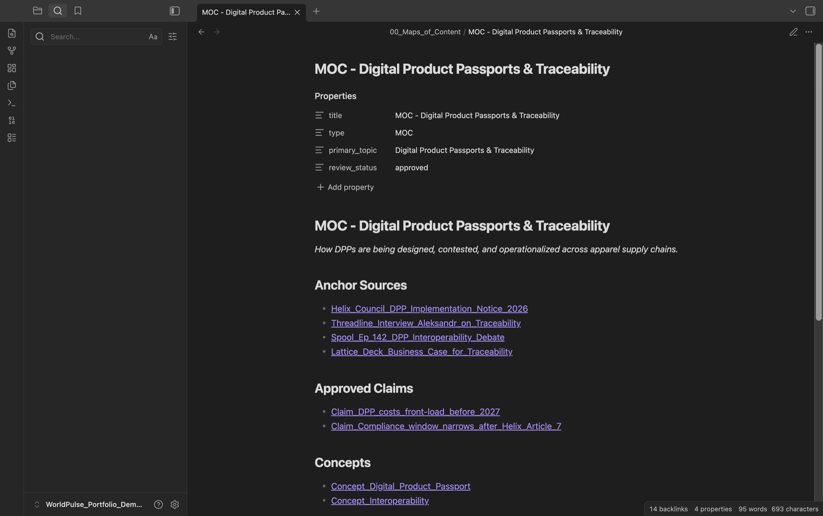Switch to edit mode pencil icon
The image size is (823, 516).
[793, 32]
